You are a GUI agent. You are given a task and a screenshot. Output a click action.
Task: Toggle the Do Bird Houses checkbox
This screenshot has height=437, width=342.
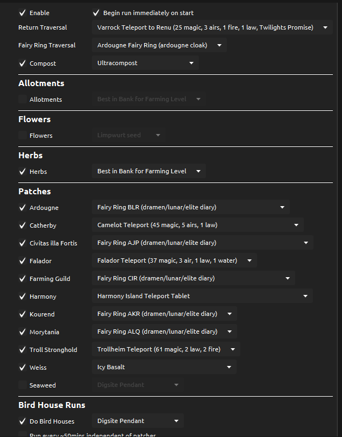click(x=22, y=421)
